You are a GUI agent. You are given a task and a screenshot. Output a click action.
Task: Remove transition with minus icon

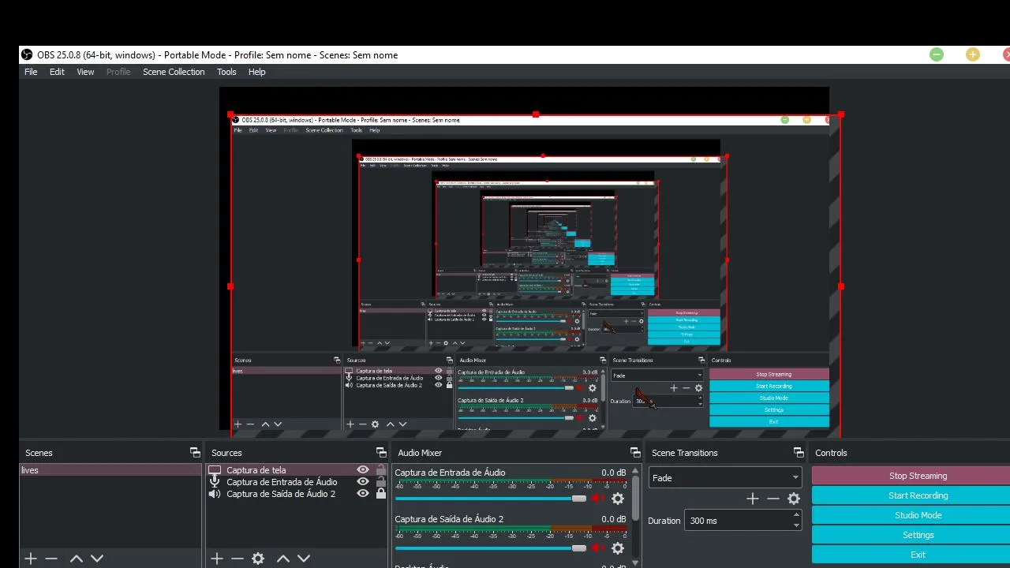coord(773,499)
